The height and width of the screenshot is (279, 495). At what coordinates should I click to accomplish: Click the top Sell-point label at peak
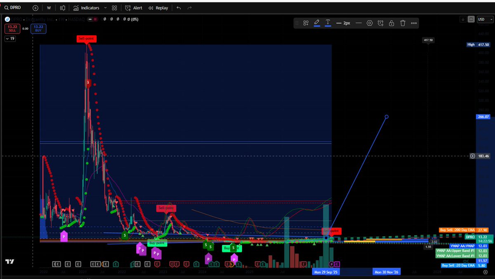tap(87, 39)
